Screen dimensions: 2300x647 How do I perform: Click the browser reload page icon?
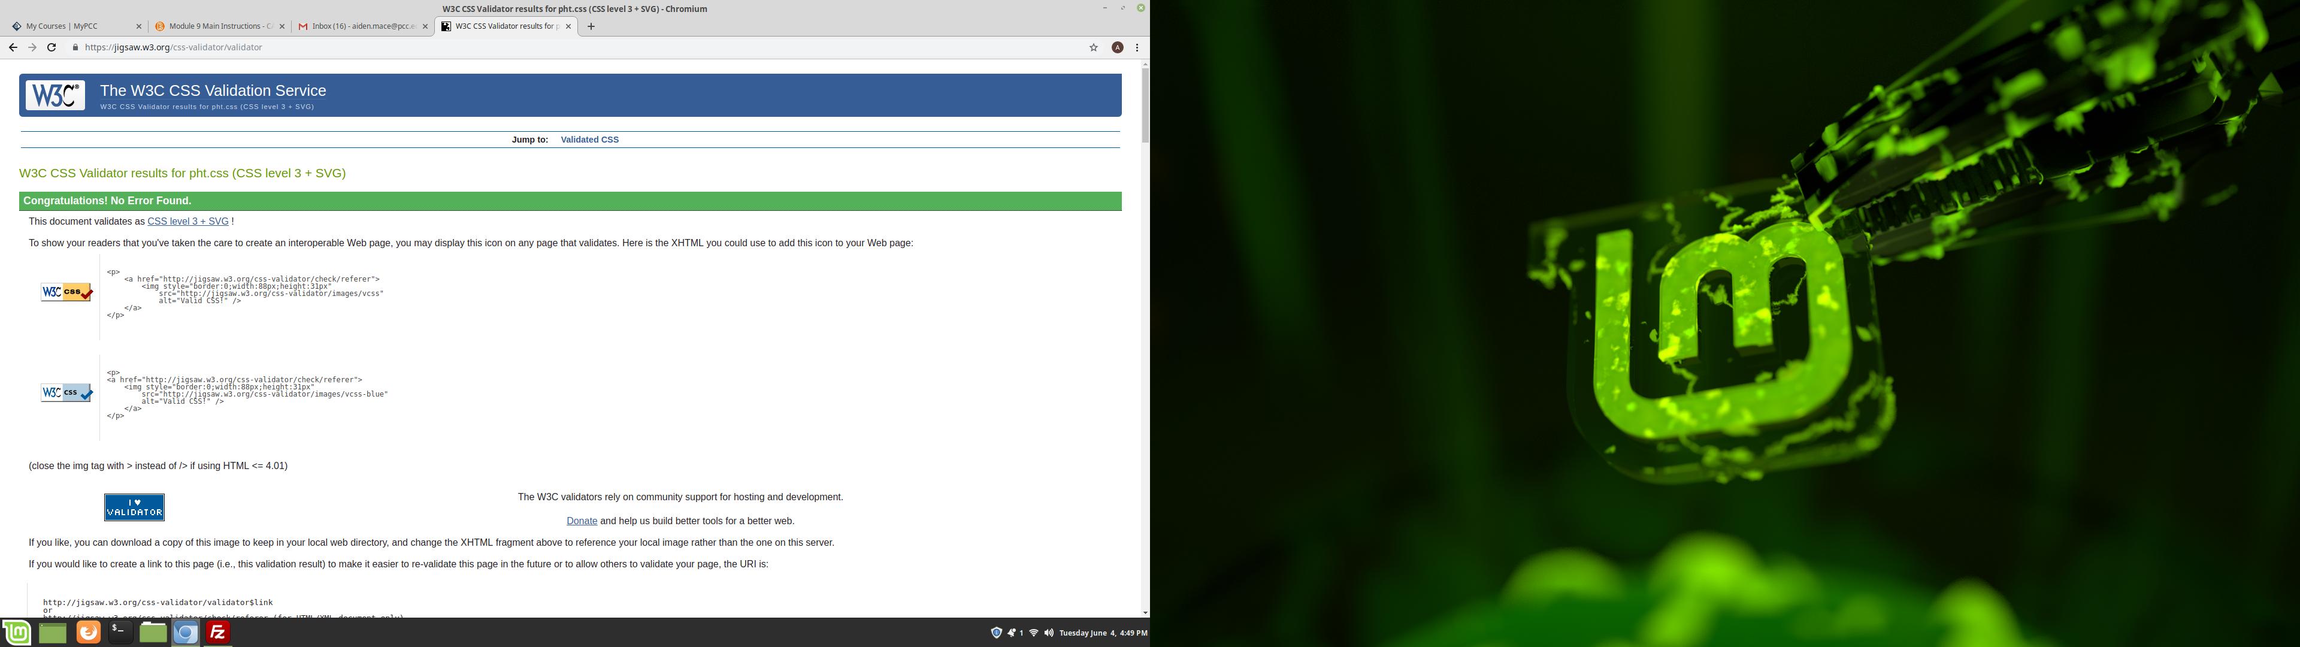coord(52,47)
